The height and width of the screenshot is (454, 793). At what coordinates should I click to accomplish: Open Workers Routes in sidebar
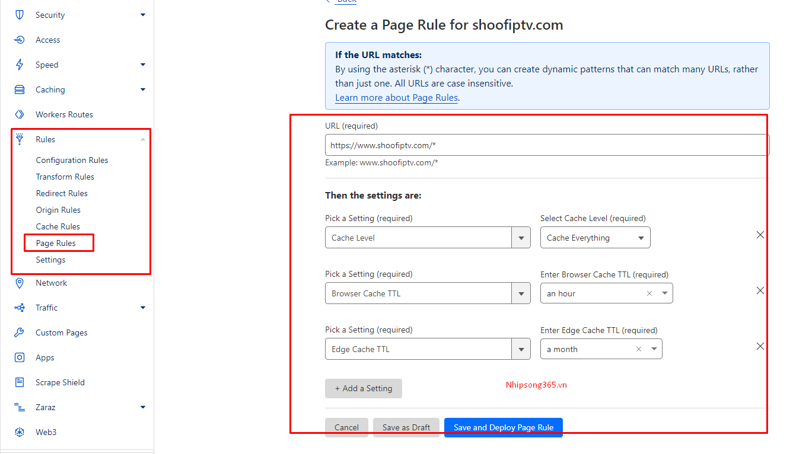[x=64, y=114]
